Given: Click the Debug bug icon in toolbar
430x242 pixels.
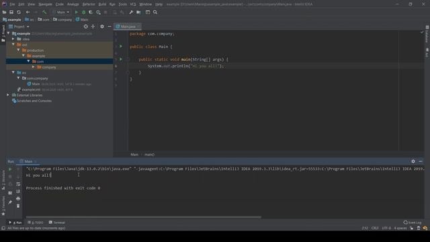Looking at the screenshot, I should (x=83, y=12).
